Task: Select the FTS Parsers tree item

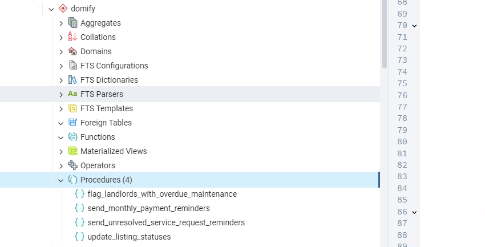Action: [x=102, y=94]
